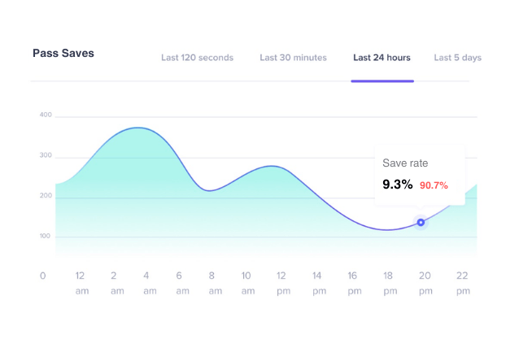Click the 100 y-axis label
The height and width of the screenshot is (348, 519).
tap(46, 237)
